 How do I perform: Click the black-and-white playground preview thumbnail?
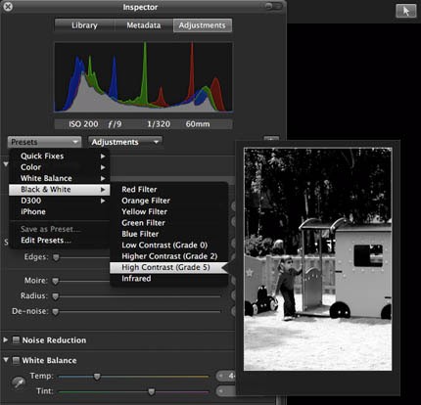point(318,259)
